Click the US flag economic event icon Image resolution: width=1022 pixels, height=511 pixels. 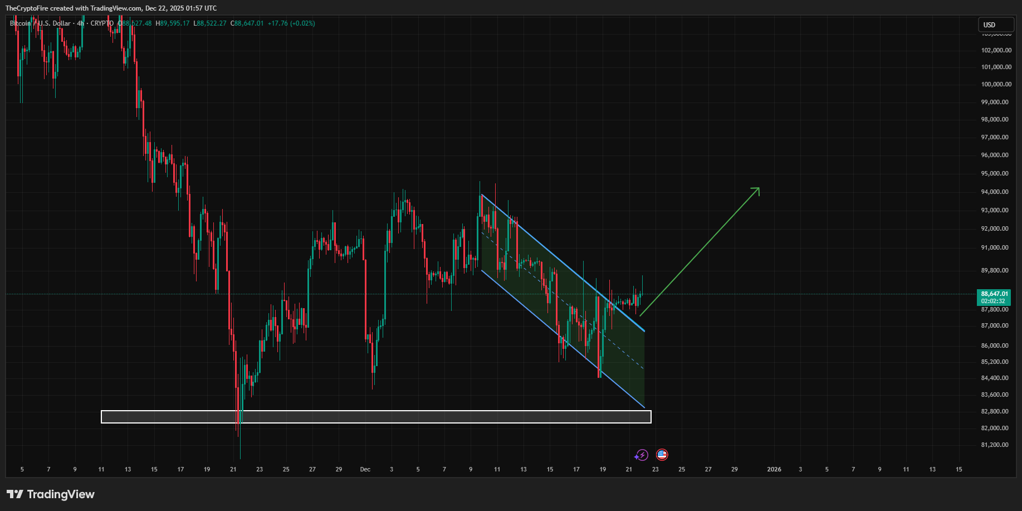[662, 455]
